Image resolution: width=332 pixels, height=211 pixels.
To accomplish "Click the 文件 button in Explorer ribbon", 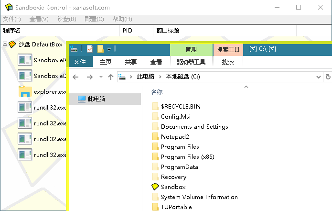I will coord(80,62).
